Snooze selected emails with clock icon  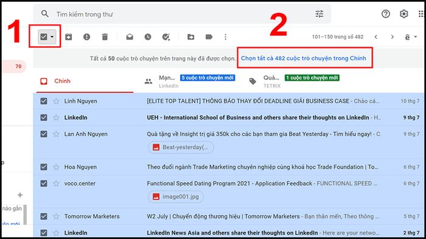pos(148,37)
